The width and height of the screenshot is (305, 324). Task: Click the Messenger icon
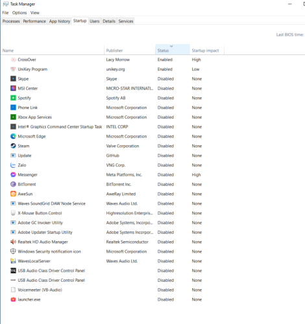[x=13, y=174]
